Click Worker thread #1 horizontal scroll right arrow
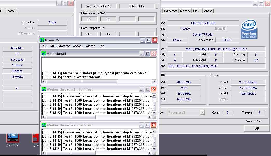 point(150,117)
